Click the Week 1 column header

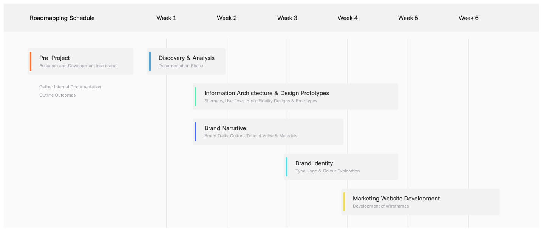166,18
